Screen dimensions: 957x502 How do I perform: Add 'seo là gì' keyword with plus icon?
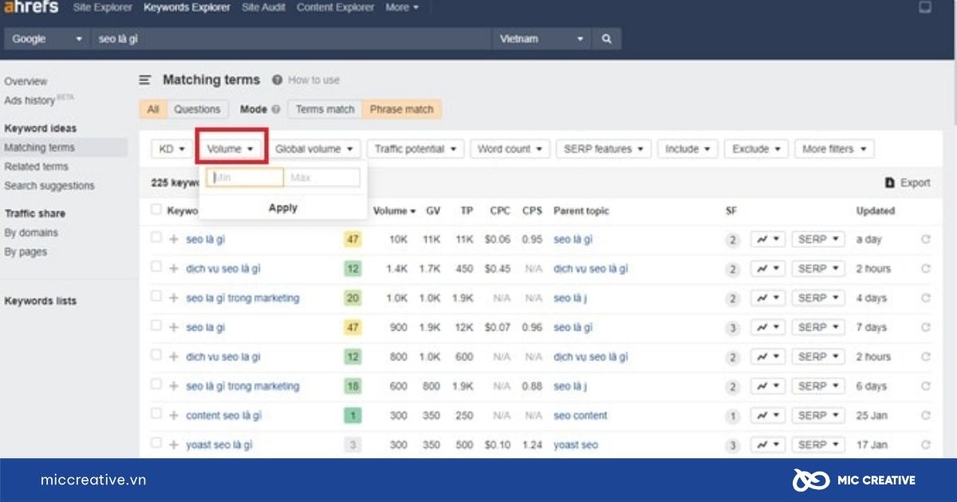tap(174, 239)
